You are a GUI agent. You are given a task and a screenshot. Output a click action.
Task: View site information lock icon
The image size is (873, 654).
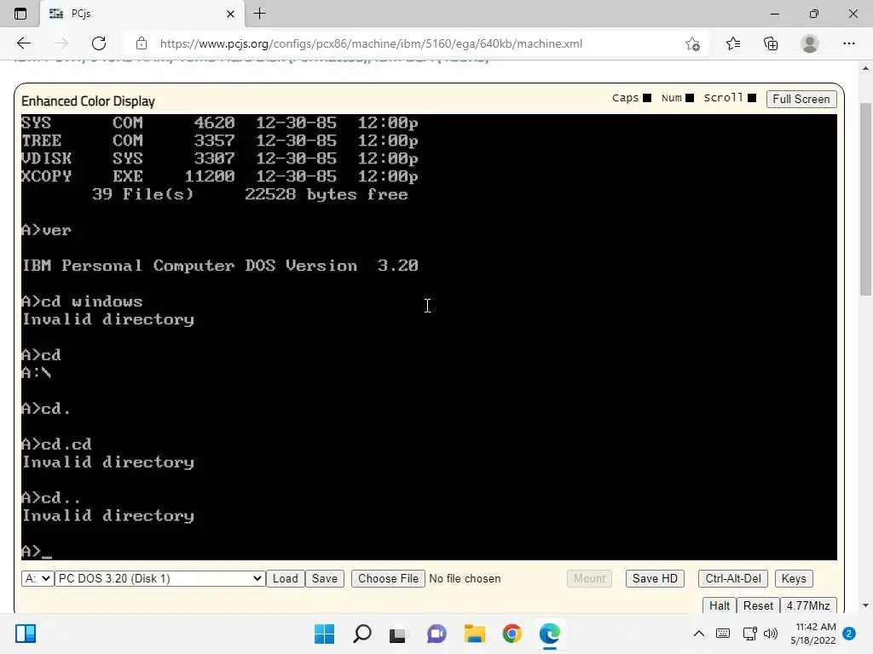coord(142,43)
